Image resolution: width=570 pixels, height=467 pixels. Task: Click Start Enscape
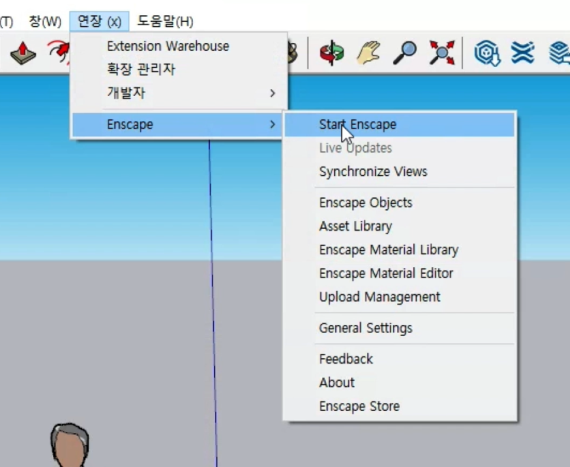click(399, 125)
